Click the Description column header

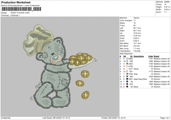[x=139, y=56]
